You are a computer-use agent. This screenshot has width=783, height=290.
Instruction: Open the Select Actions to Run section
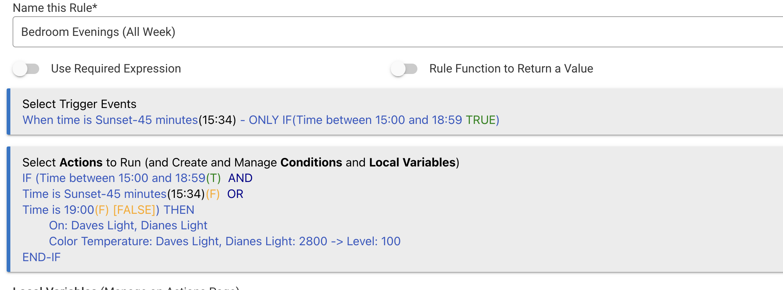click(240, 162)
